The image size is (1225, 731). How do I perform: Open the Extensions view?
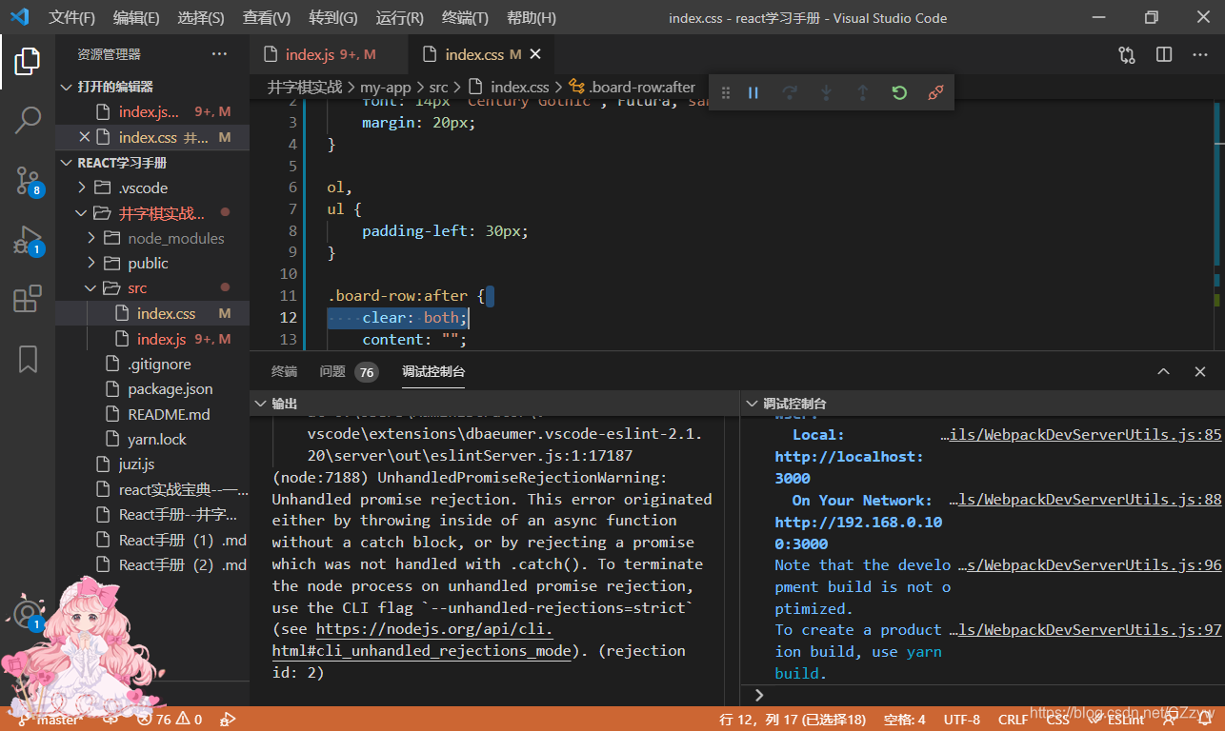[28, 299]
